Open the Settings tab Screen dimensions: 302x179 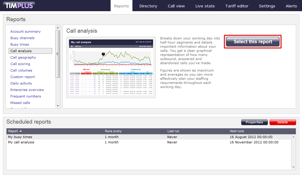tap(267, 6)
